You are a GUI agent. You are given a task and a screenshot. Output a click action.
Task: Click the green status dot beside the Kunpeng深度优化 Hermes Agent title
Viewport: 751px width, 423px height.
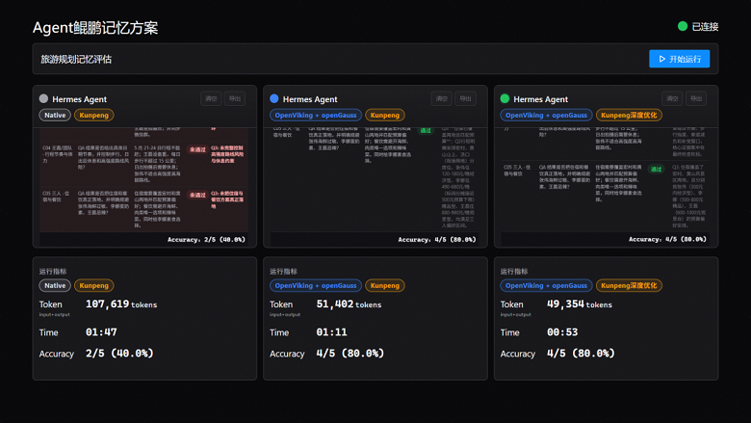505,98
